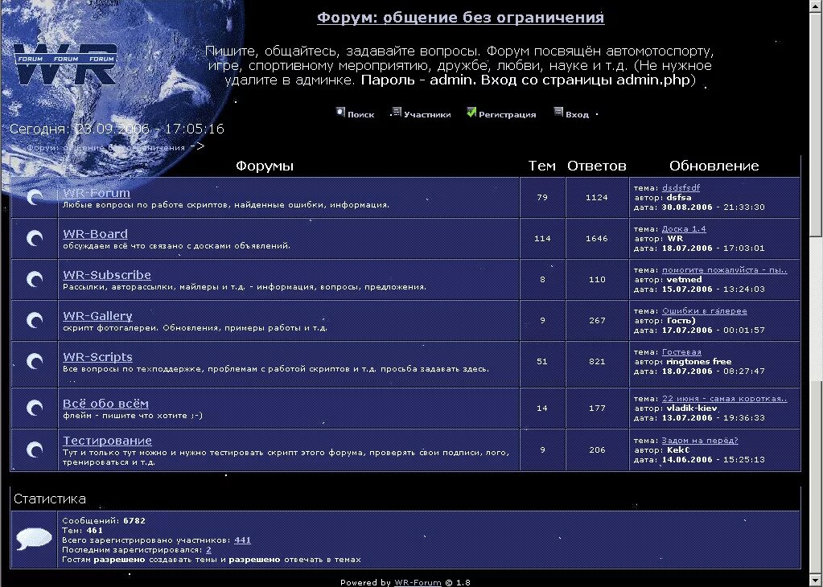
Task: Click replies count 821 for WR-Scripts
Action: click(597, 361)
